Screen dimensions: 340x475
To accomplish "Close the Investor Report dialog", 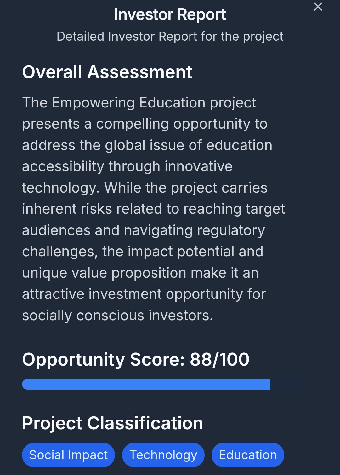I will (318, 7).
